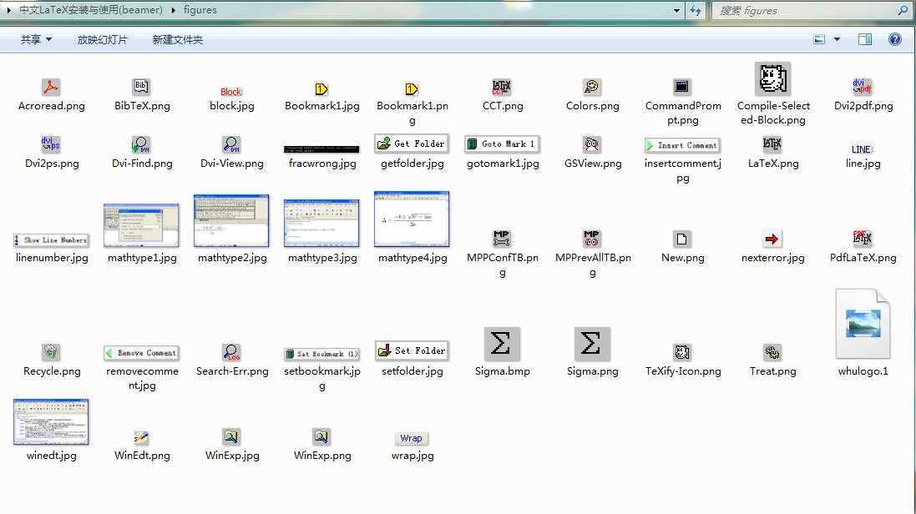916x514 pixels.
Task: Select the setbookmark.jpg thumbnail
Action: [321, 354]
